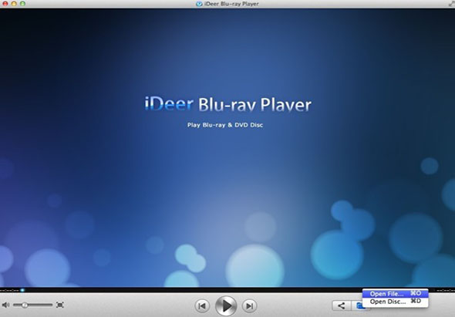
Task: Click the progress bar playhead marker
Action: point(22,290)
